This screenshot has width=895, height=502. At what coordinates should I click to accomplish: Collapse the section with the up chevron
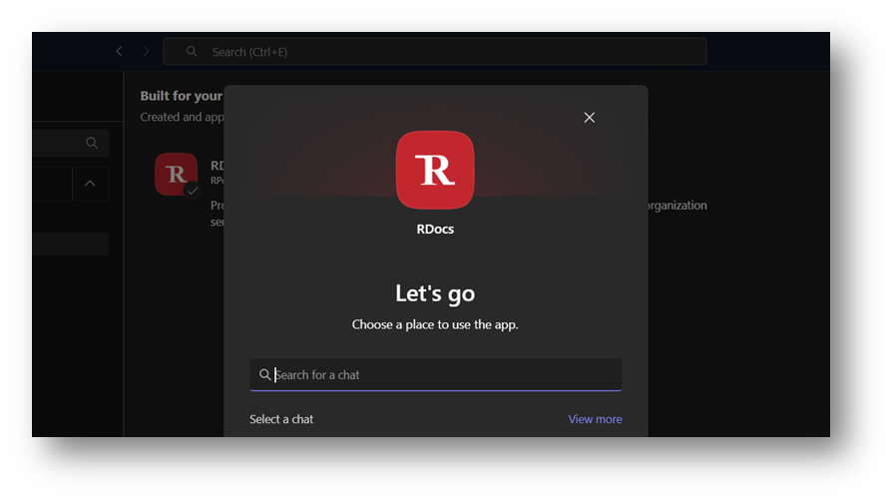tap(90, 184)
